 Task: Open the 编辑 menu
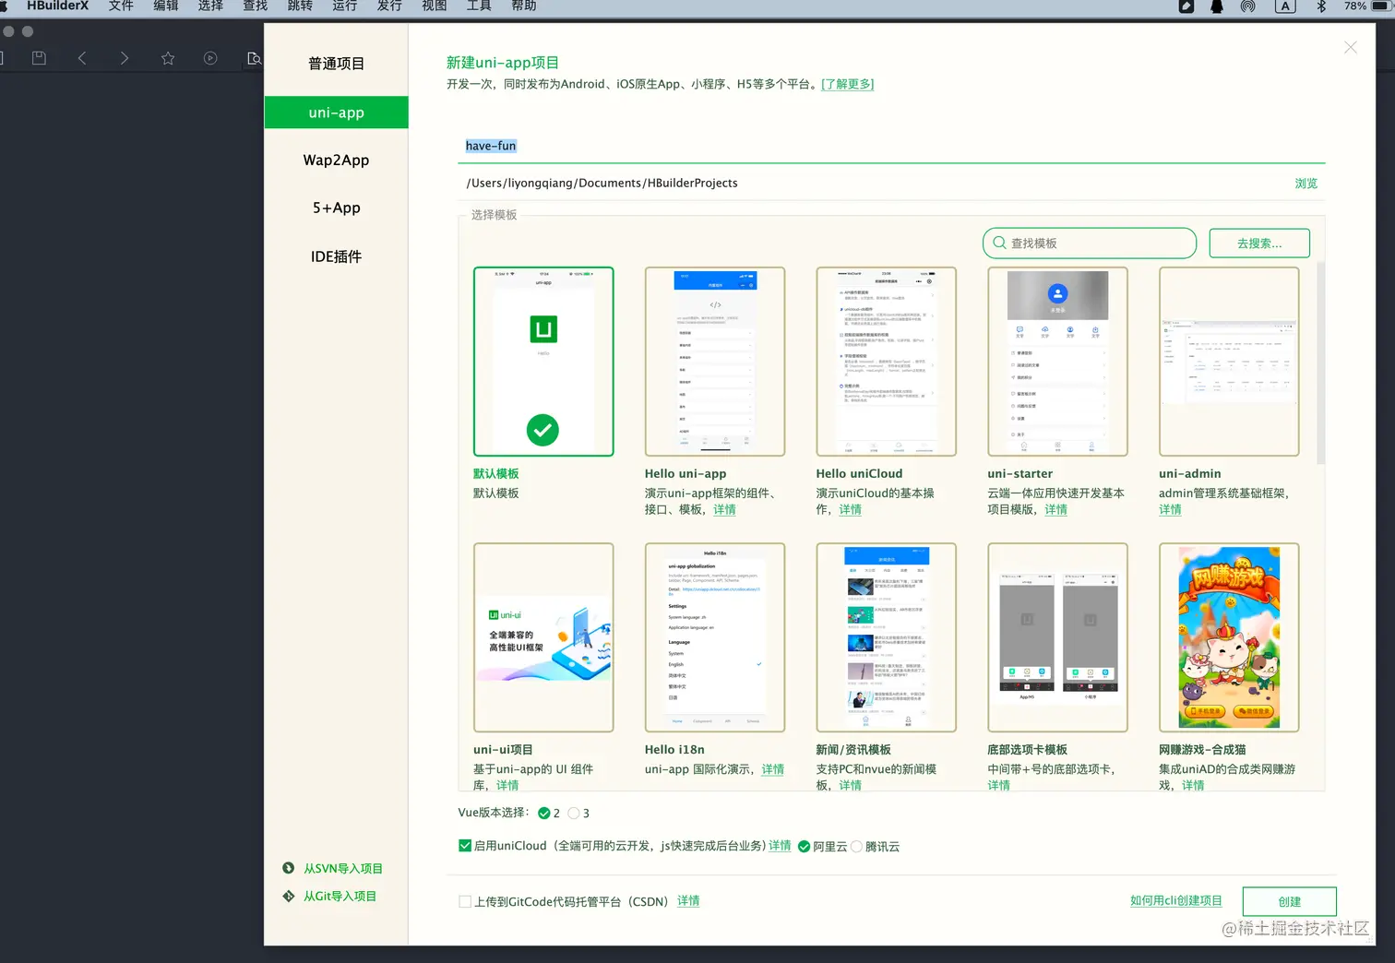(166, 6)
